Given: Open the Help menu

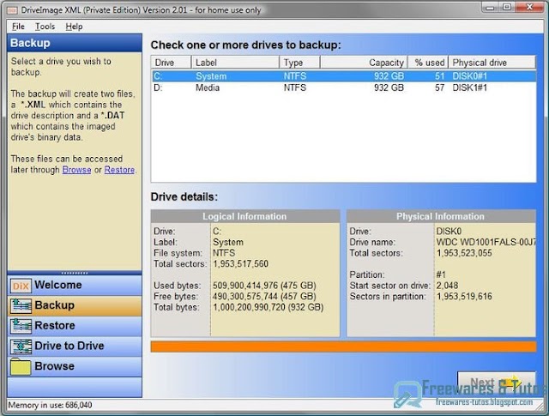Looking at the screenshot, I should click(74, 27).
